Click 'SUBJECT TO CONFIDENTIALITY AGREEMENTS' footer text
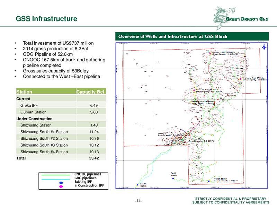Image resolution: width=277 pixels, height=208 pixels. [231, 202]
